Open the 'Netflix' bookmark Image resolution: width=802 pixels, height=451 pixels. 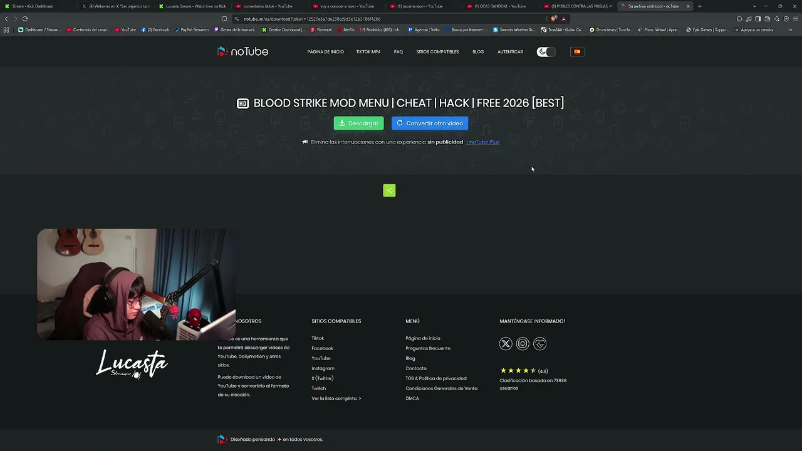coord(346,29)
